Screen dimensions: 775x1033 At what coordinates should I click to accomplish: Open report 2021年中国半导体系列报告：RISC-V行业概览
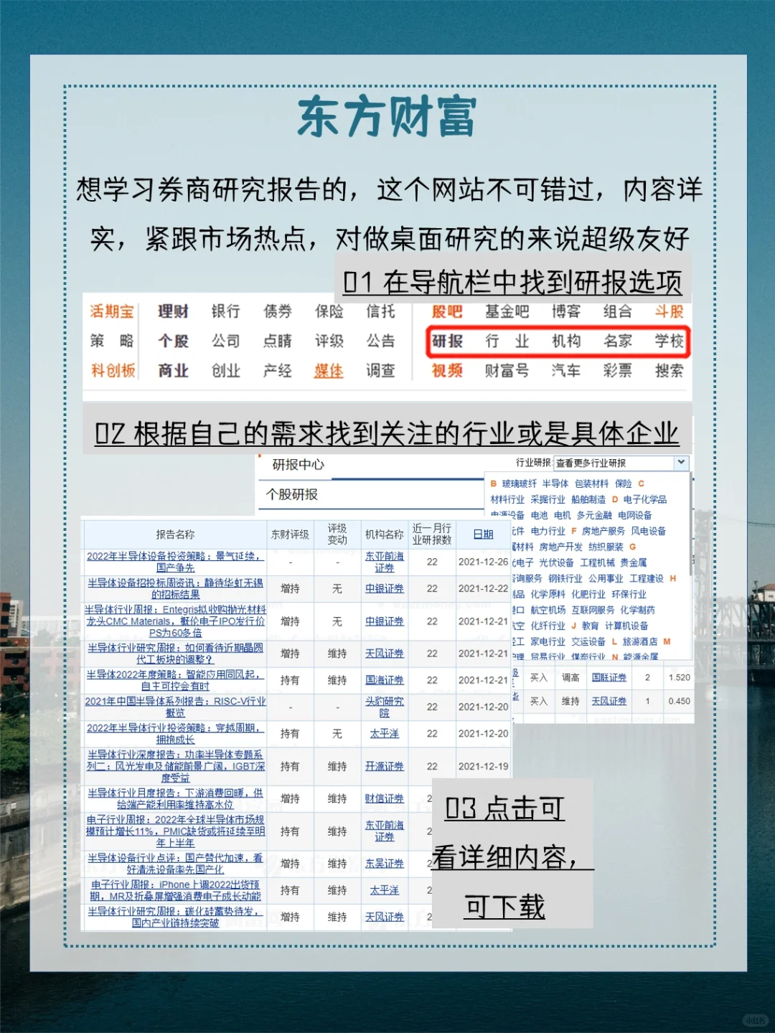click(176, 707)
